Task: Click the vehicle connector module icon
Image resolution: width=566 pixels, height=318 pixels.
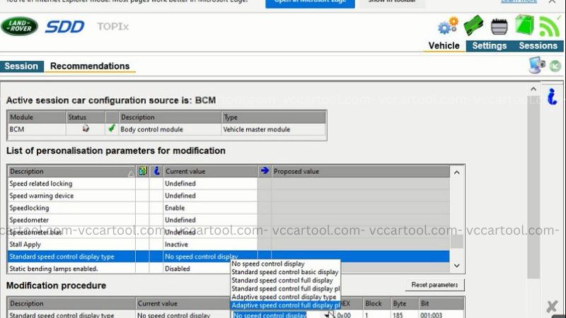Action: tap(499, 27)
